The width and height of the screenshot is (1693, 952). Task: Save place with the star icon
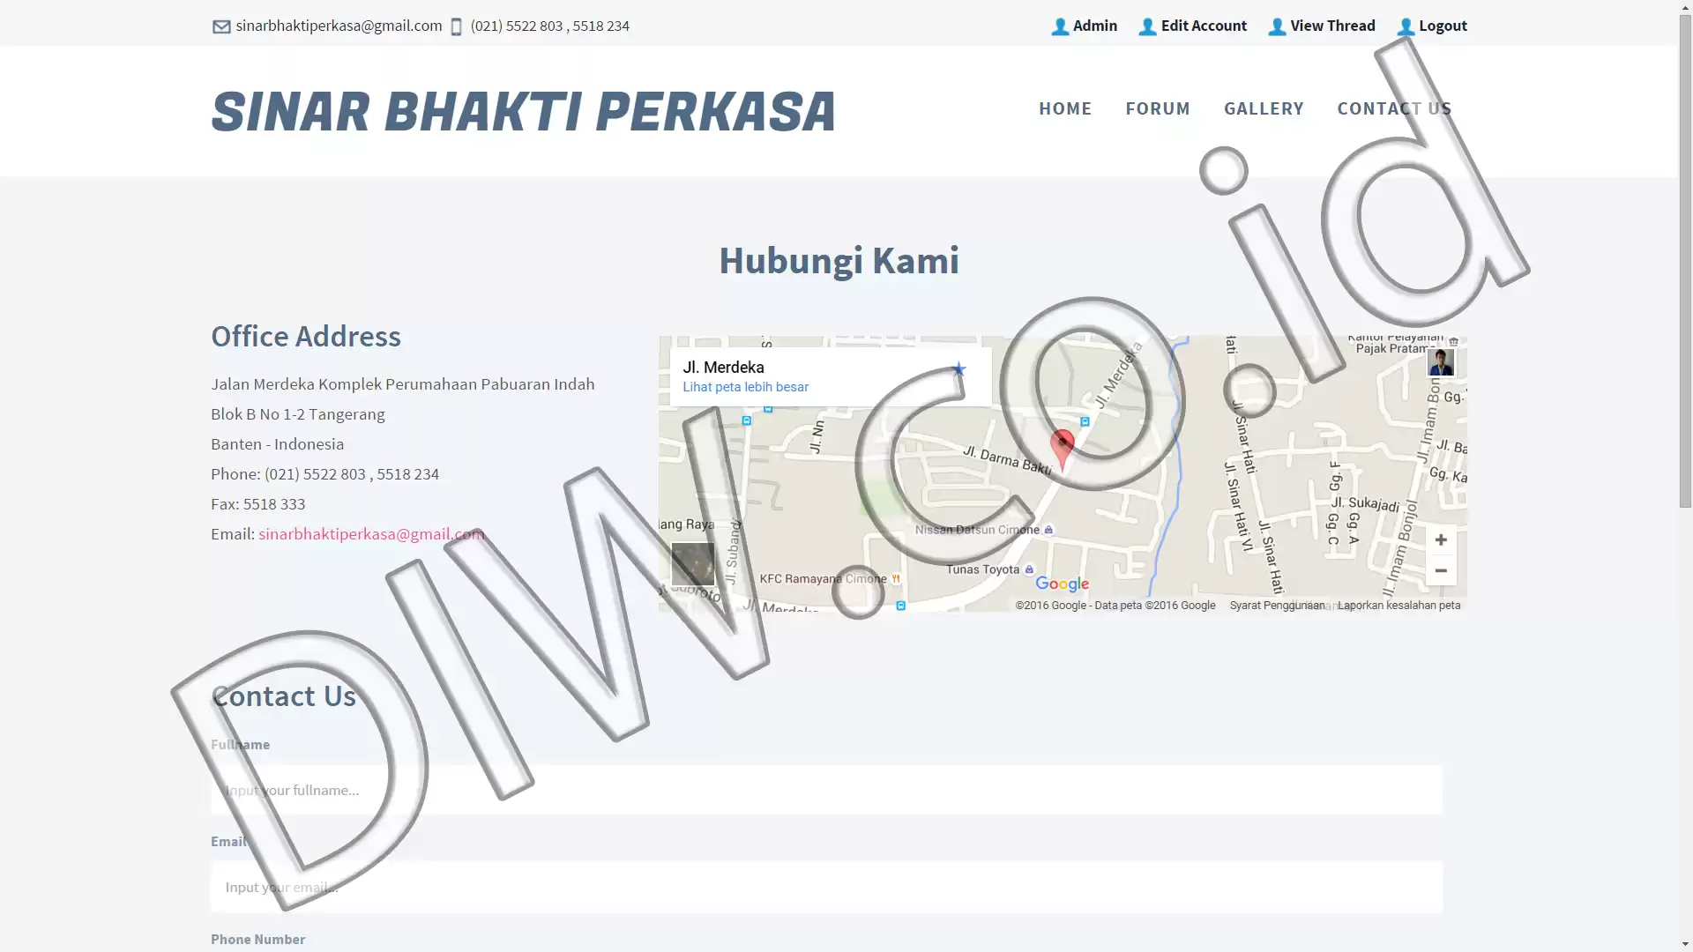958,369
